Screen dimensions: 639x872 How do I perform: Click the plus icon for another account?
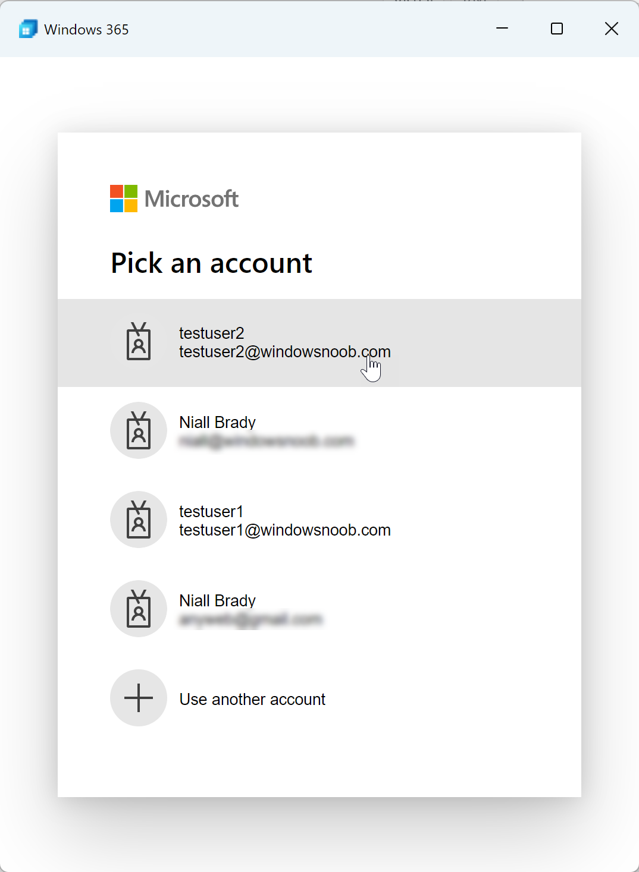point(139,698)
